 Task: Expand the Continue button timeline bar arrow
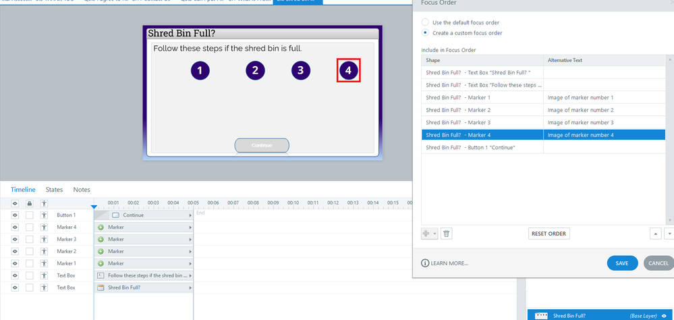click(x=190, y=215)
